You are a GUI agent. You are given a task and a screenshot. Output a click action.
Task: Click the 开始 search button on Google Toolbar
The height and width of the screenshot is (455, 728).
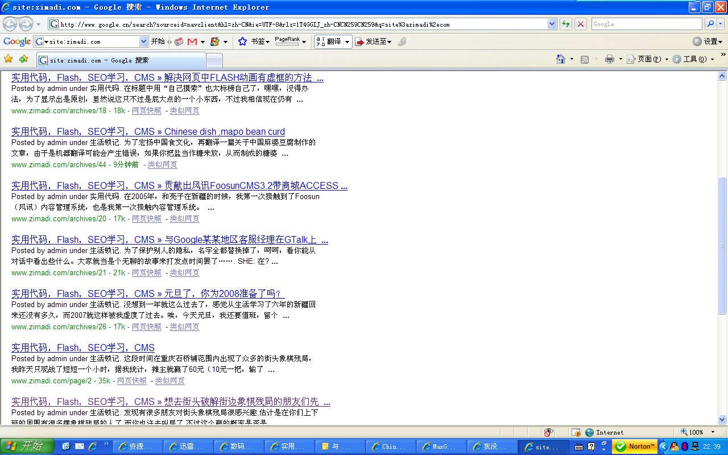[158, 42]
